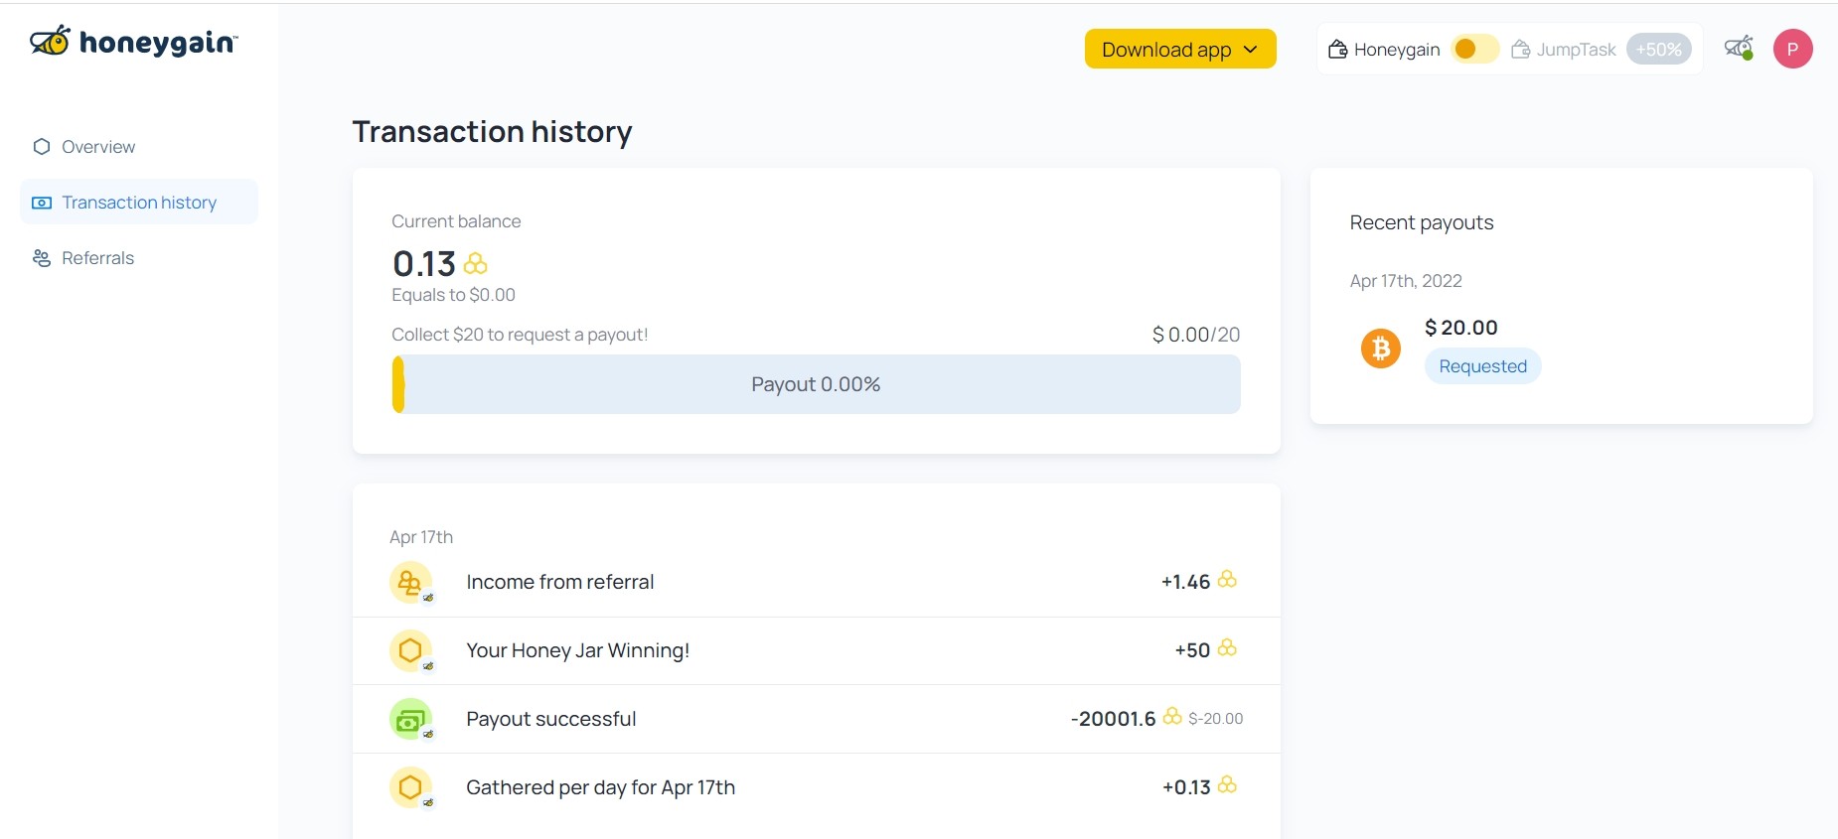Click the Income from referral icon
Screen dimensions: 1838x839
pyautogui.click(x=410, y=583)
